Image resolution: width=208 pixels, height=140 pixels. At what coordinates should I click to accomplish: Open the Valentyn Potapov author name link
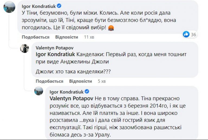click(x=53, y=48)
